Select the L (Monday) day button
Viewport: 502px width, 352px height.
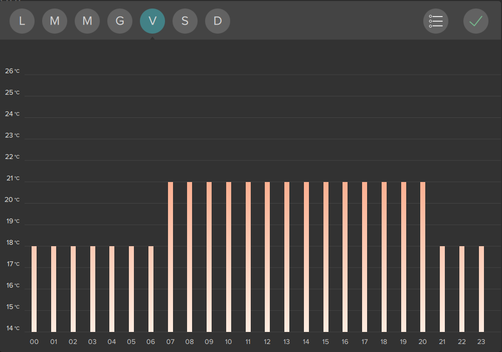click(x=22, y=21)
